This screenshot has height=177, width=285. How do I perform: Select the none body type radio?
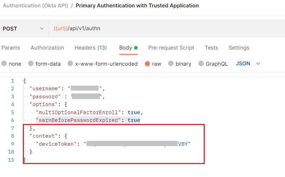[4, 64]
